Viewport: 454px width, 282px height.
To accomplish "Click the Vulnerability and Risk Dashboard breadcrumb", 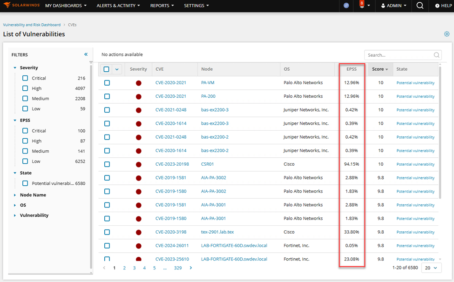I will tap(31, 25).
